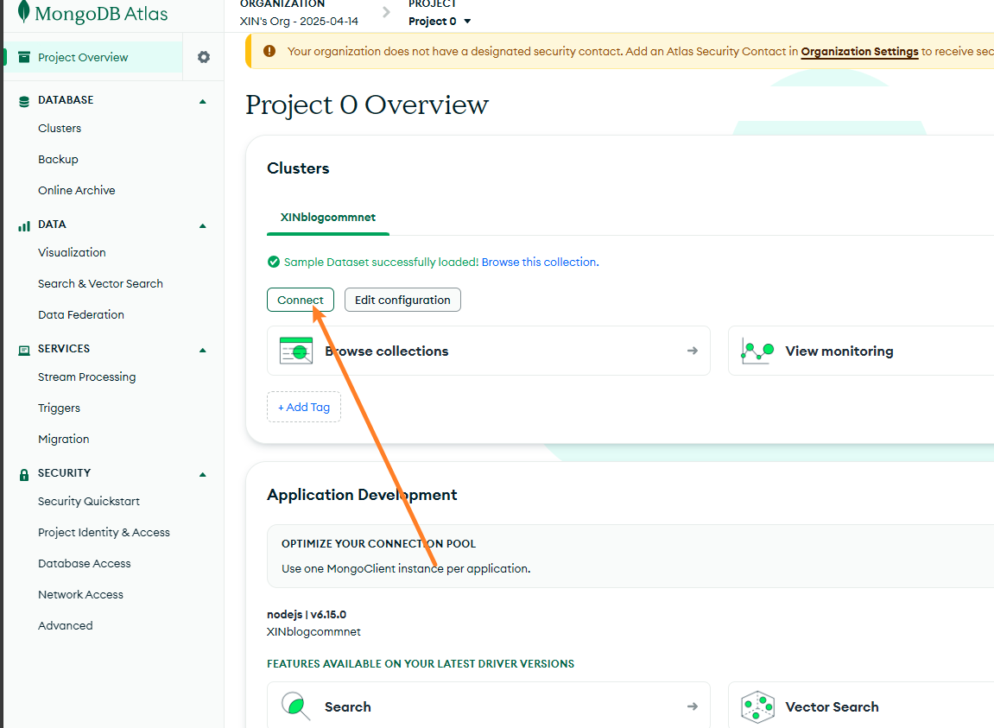Click the nodejs | v6.15.0 driver text

pos(307,615)
